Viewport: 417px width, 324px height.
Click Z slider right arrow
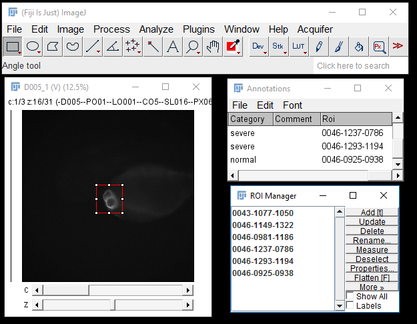pos(188,305)
